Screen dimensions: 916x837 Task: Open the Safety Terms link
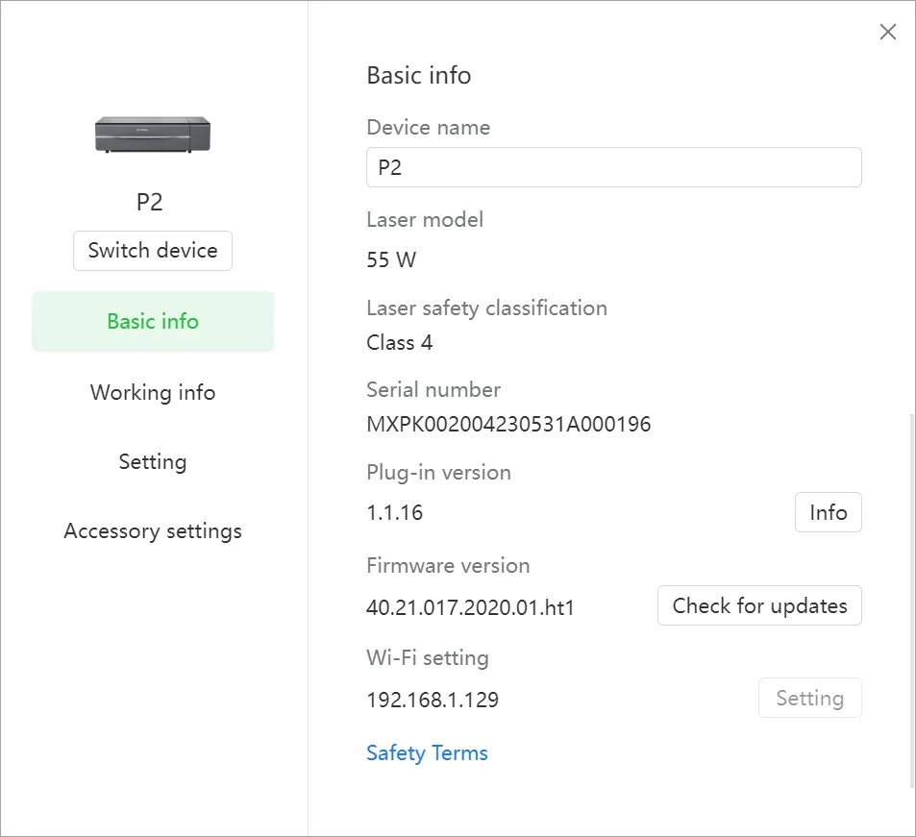click(x=427, y=752)
